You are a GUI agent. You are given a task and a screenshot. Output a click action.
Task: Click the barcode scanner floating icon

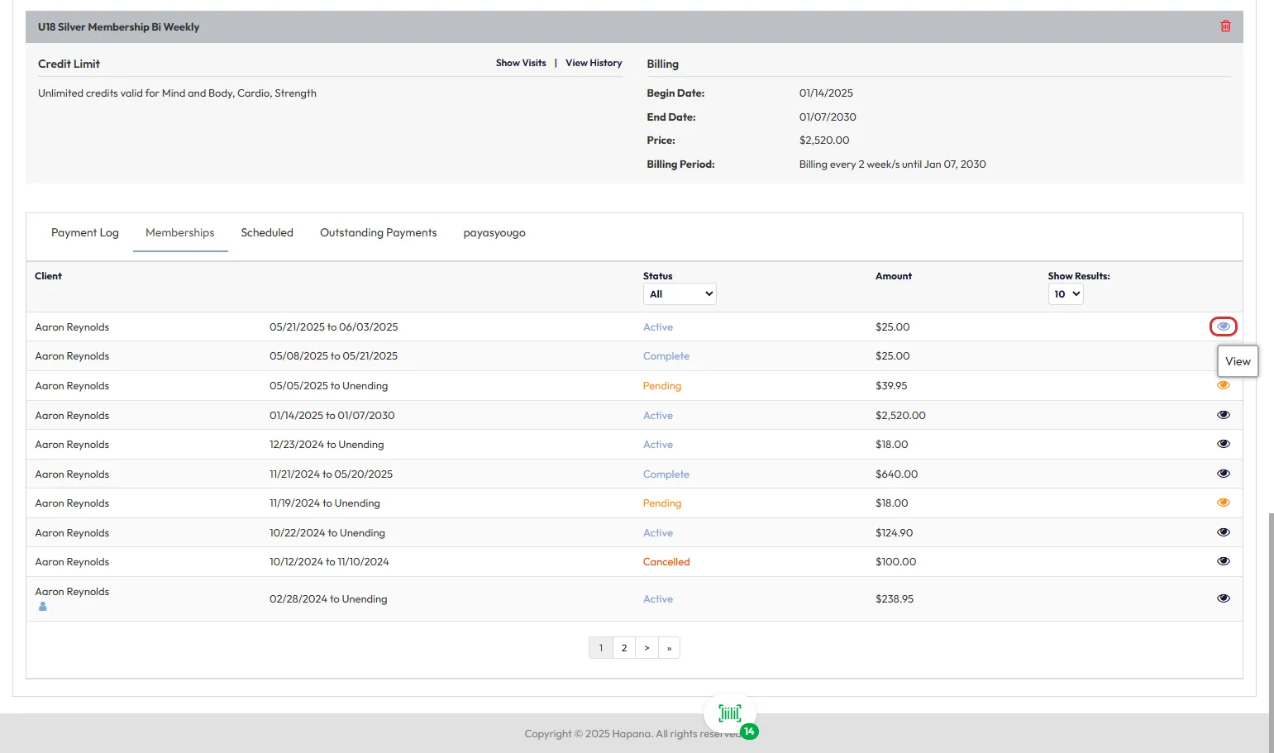point(729,713)
